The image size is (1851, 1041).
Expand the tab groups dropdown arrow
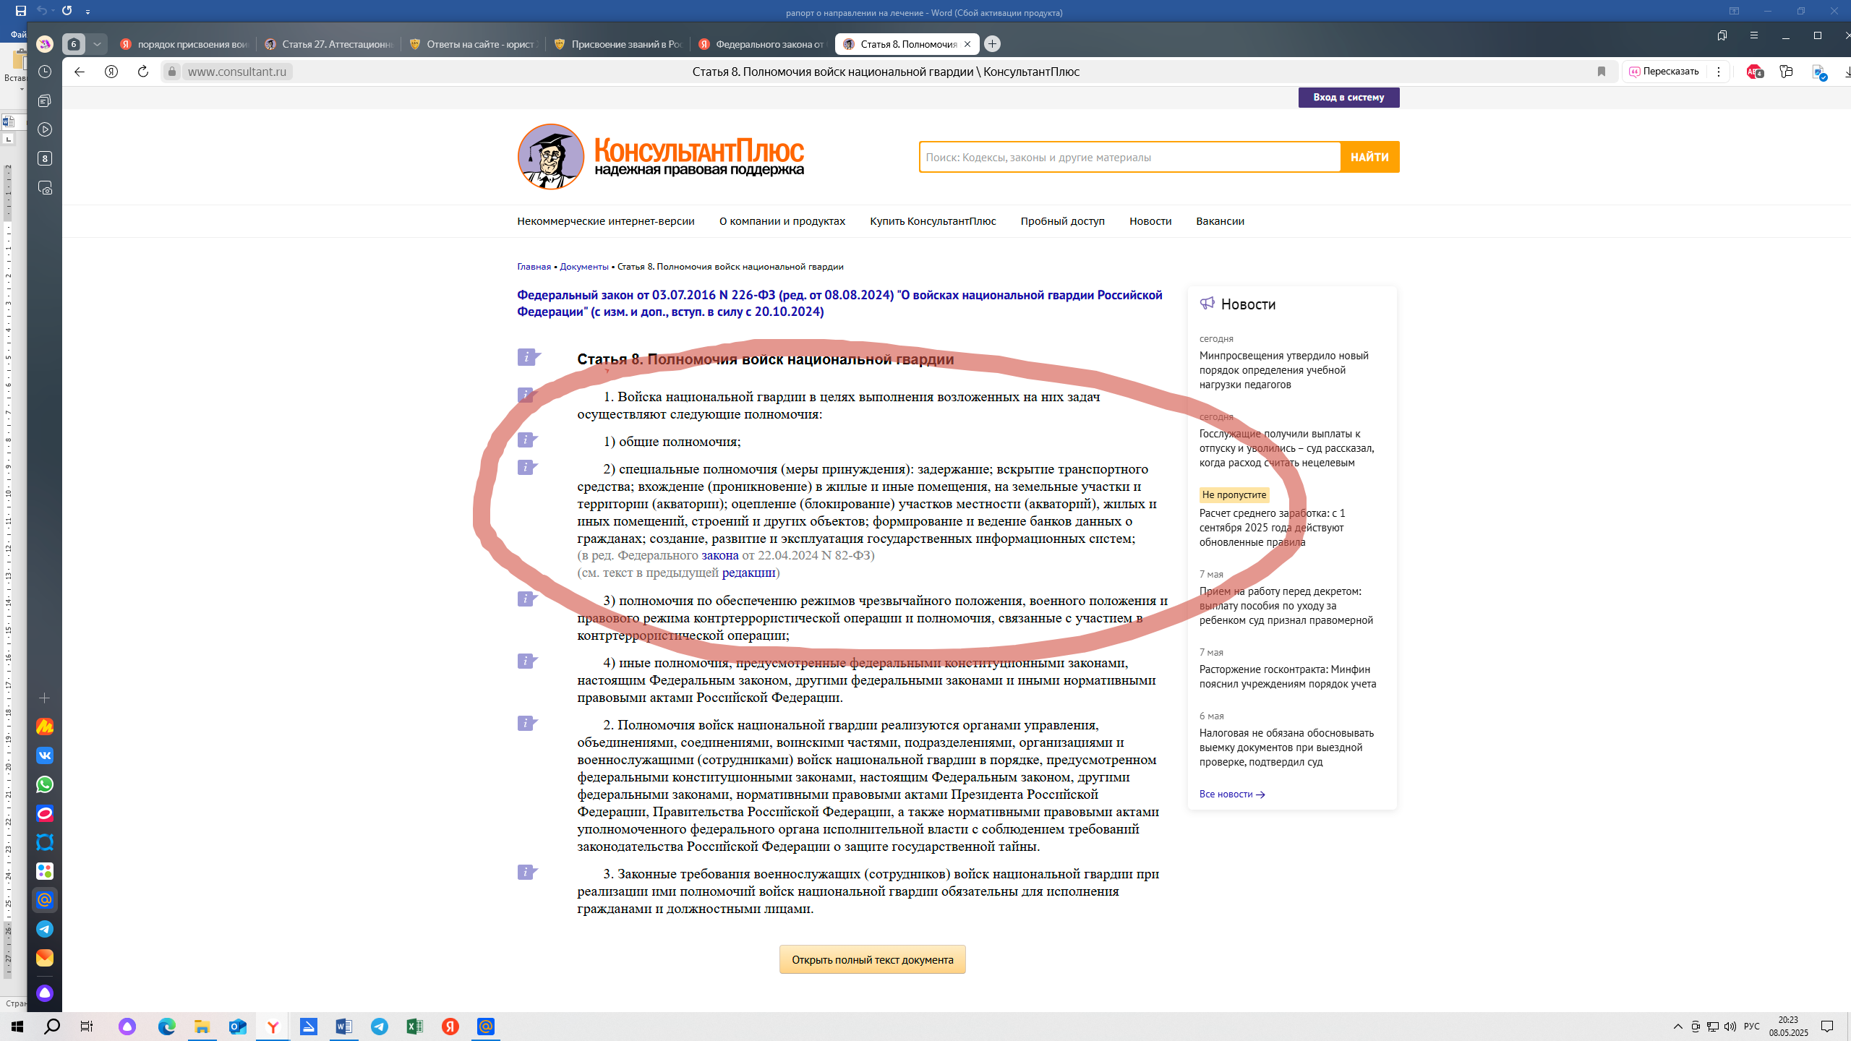coord(97,44)
